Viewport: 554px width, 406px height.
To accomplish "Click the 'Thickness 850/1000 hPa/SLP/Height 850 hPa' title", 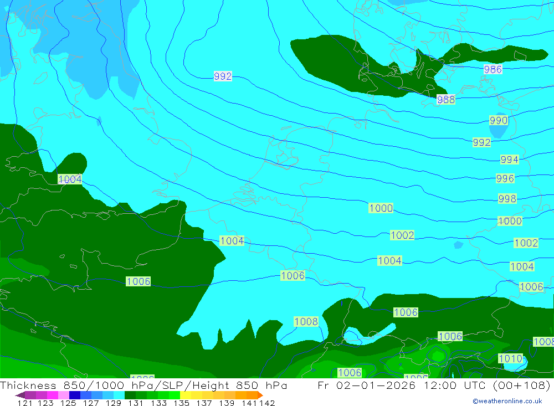I will click(x=143, y=385).
